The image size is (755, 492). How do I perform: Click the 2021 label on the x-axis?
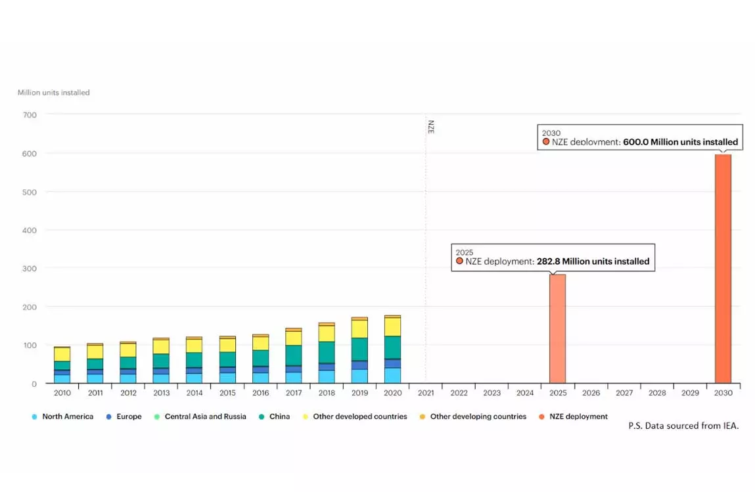pyautogui.click(x=425, y=393)
